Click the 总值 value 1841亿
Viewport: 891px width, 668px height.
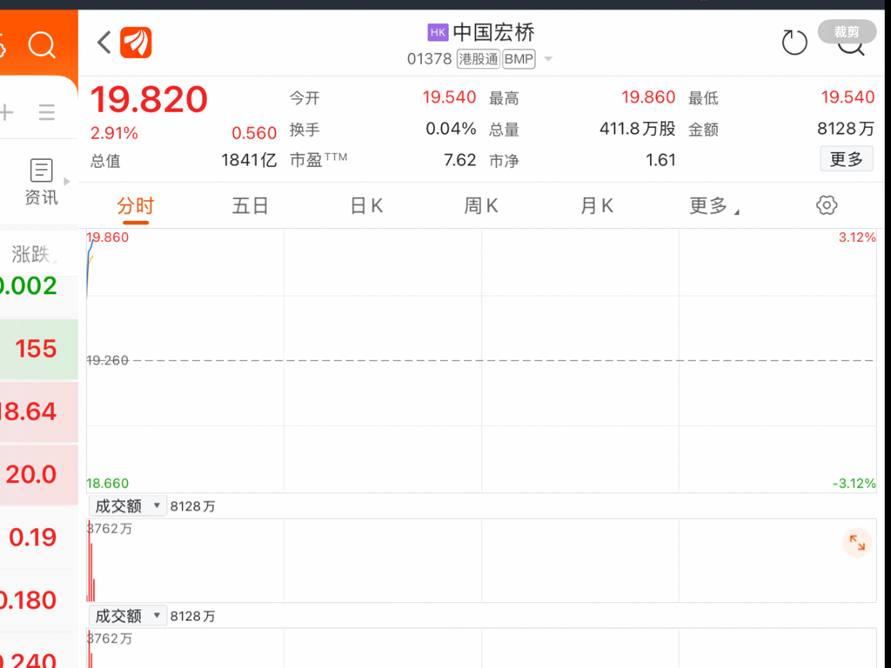click(x=248, y=161)
